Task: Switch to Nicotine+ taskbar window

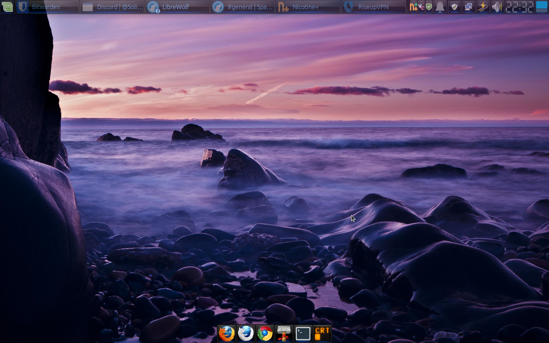Action: (308, 7)
